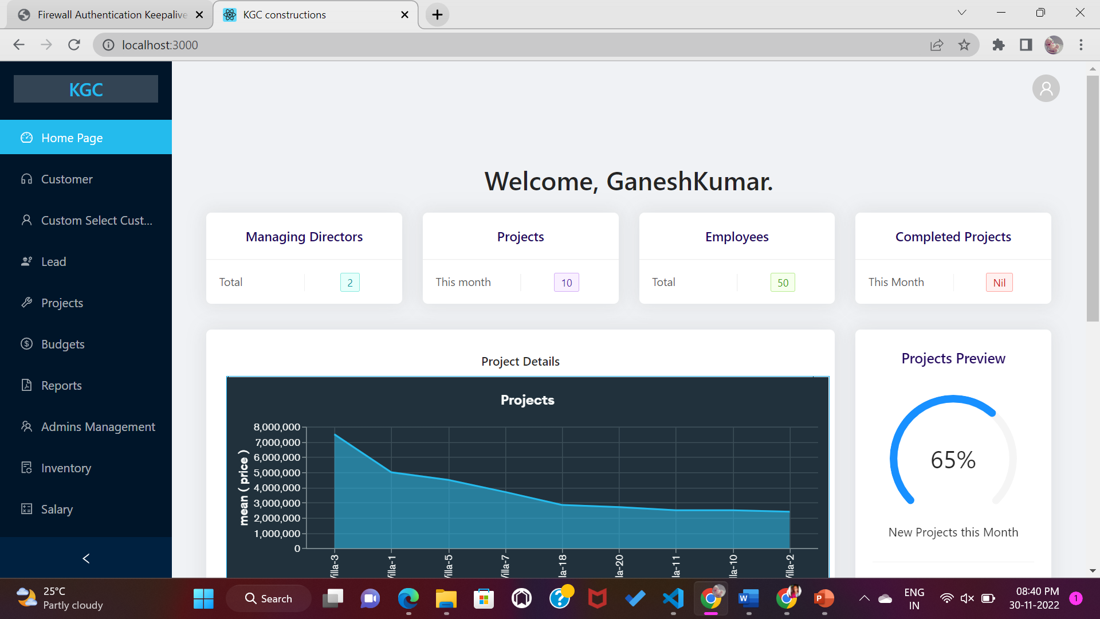
Task: Navigate to Home Page in sidebar
Action: pos(71,138)
